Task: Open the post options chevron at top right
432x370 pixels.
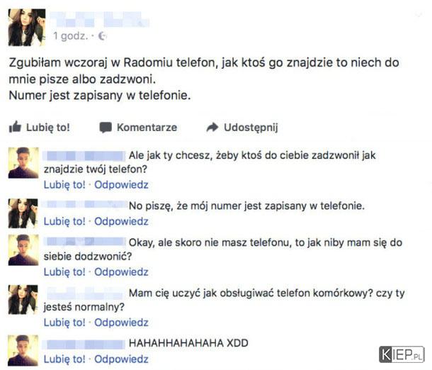Action: point(419,13)
